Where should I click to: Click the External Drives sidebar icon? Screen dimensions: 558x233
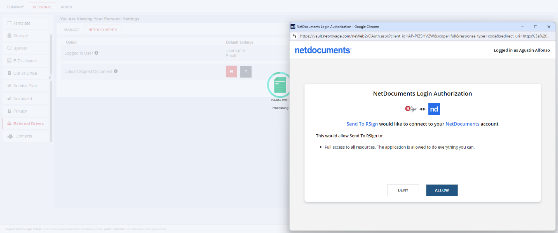tap(9, 123)
